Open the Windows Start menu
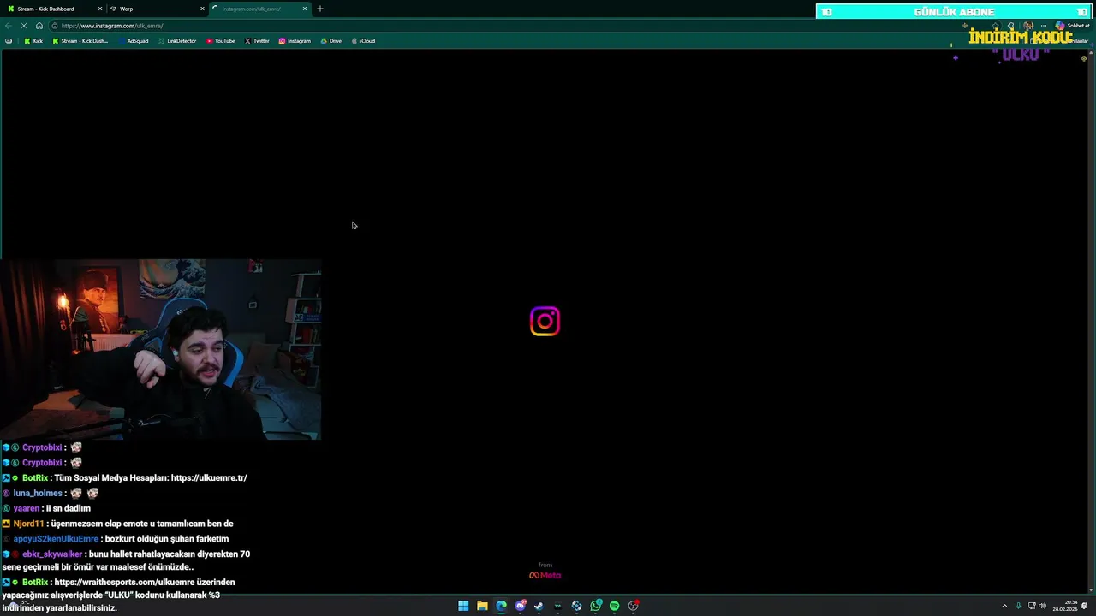Image resolution: width=1096 pixels, height=616 pixels. click(463, 606)
